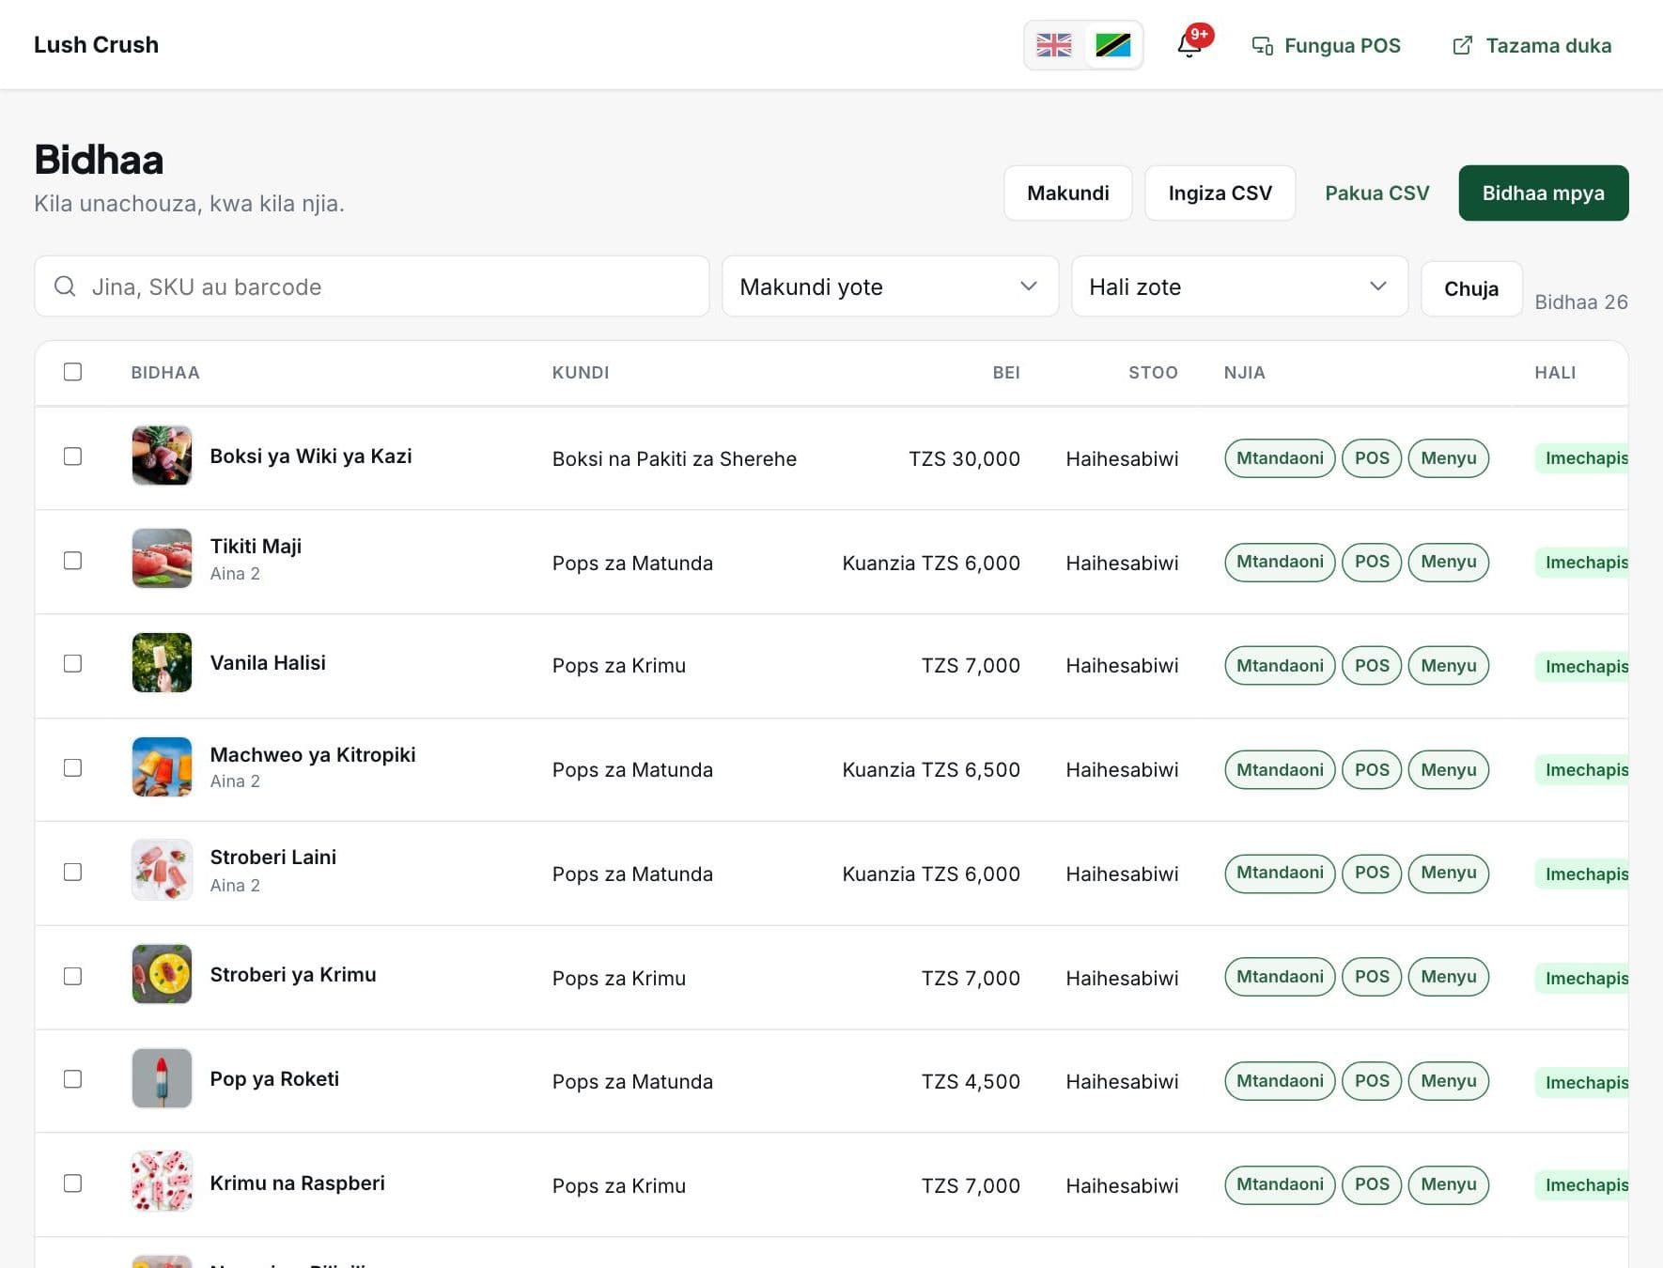Select Stroberi Laini checkbox

(72, 873)
